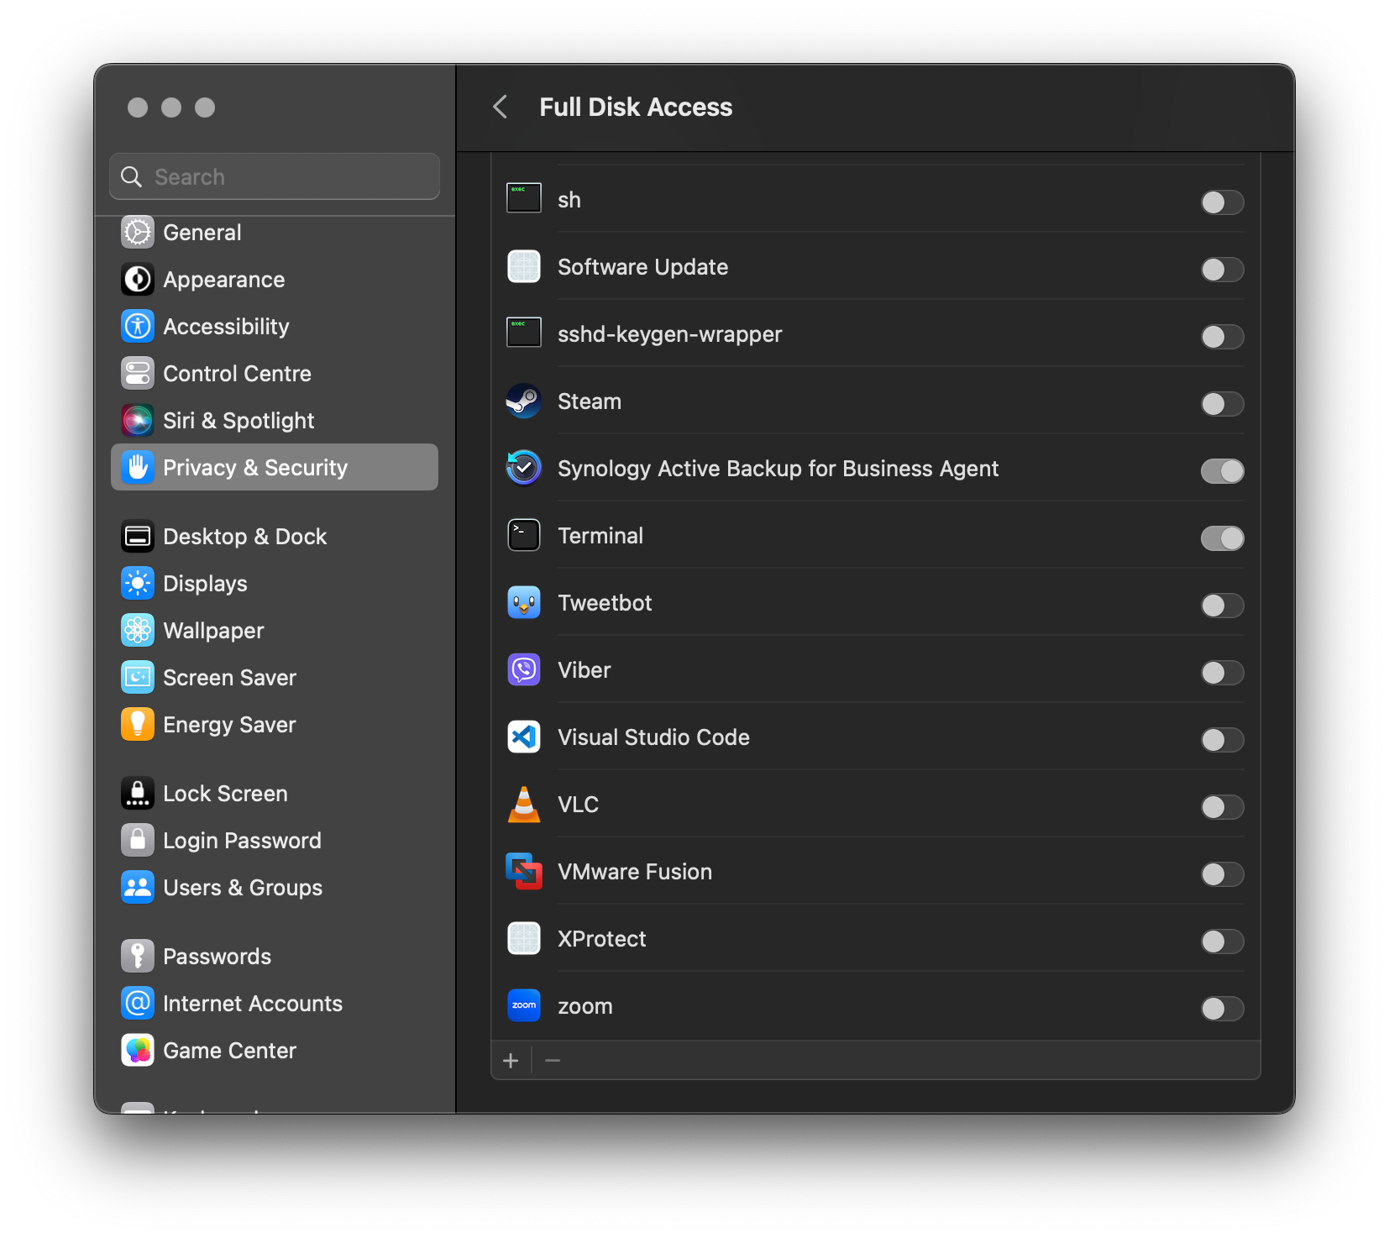The image size is (1389, 1238).
Task: Open Accessibility settings
Action: 275,327
